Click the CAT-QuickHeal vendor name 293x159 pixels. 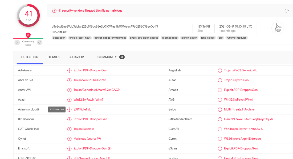pyautogui.click(x=29, y=129)
